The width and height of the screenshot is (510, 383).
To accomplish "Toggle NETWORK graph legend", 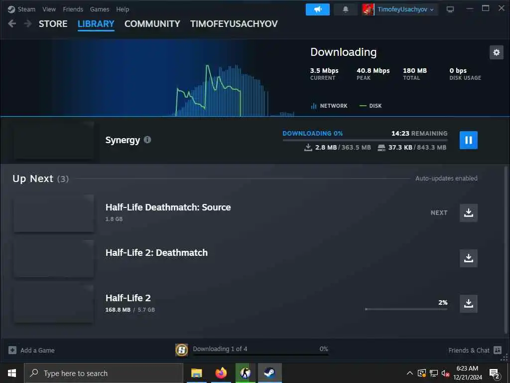I will (329, 106).
